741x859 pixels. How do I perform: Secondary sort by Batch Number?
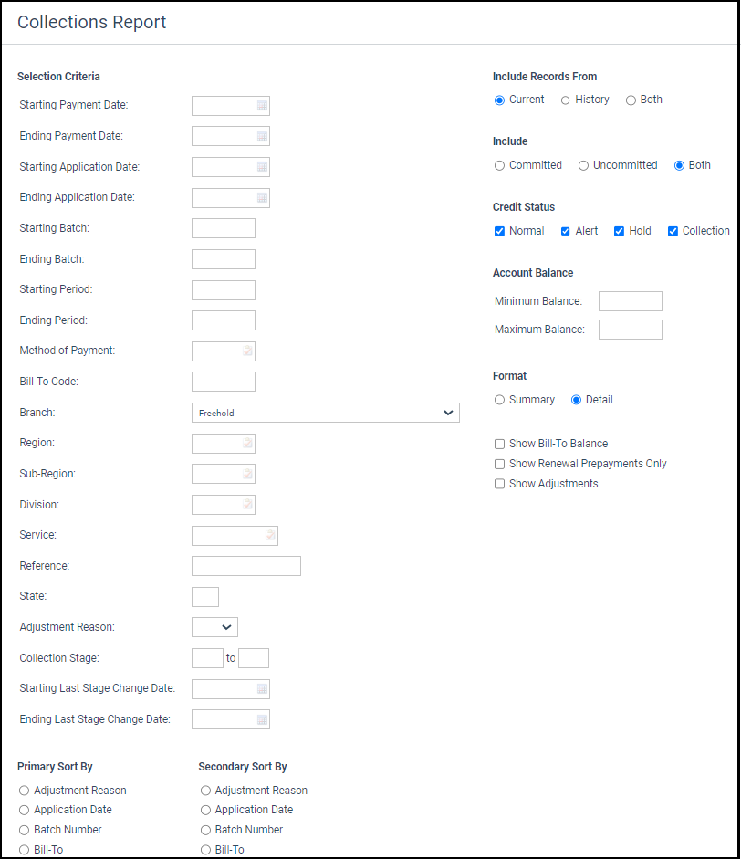pyautogui.click(x=205, y=830)
